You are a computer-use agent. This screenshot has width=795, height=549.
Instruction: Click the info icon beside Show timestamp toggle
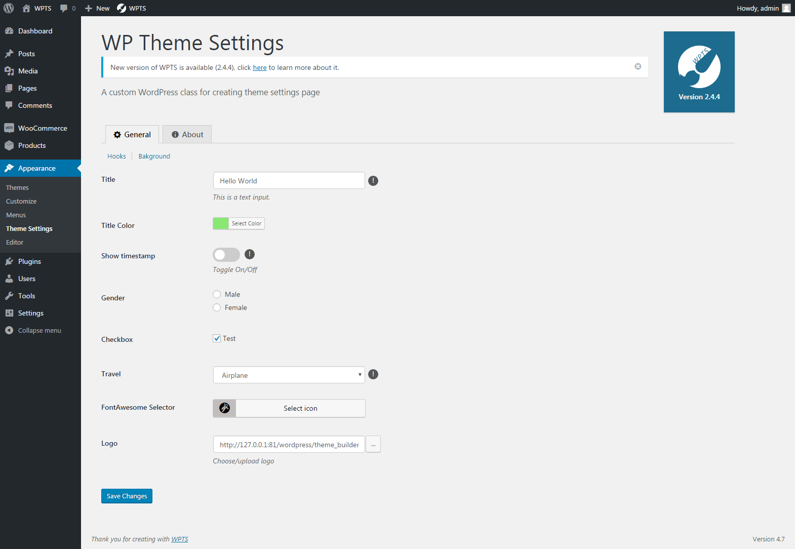point(250,254)
